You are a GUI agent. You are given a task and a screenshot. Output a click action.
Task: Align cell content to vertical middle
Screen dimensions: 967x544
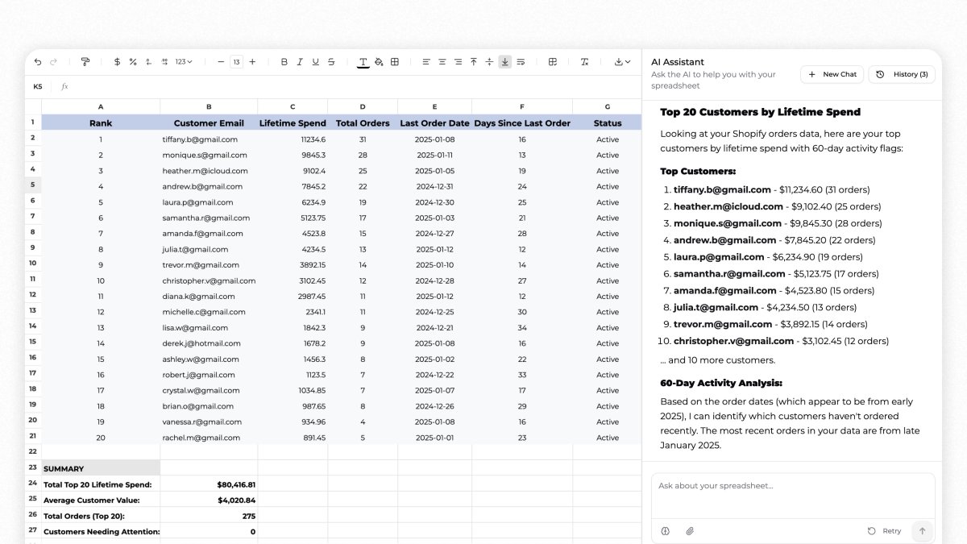(x=489, y=62)
